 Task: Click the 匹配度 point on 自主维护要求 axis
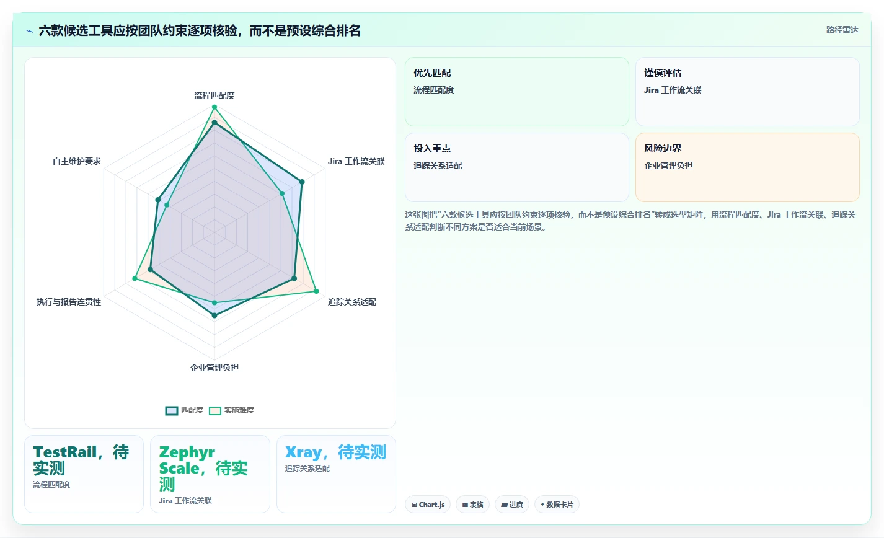[x=158, y=200]
